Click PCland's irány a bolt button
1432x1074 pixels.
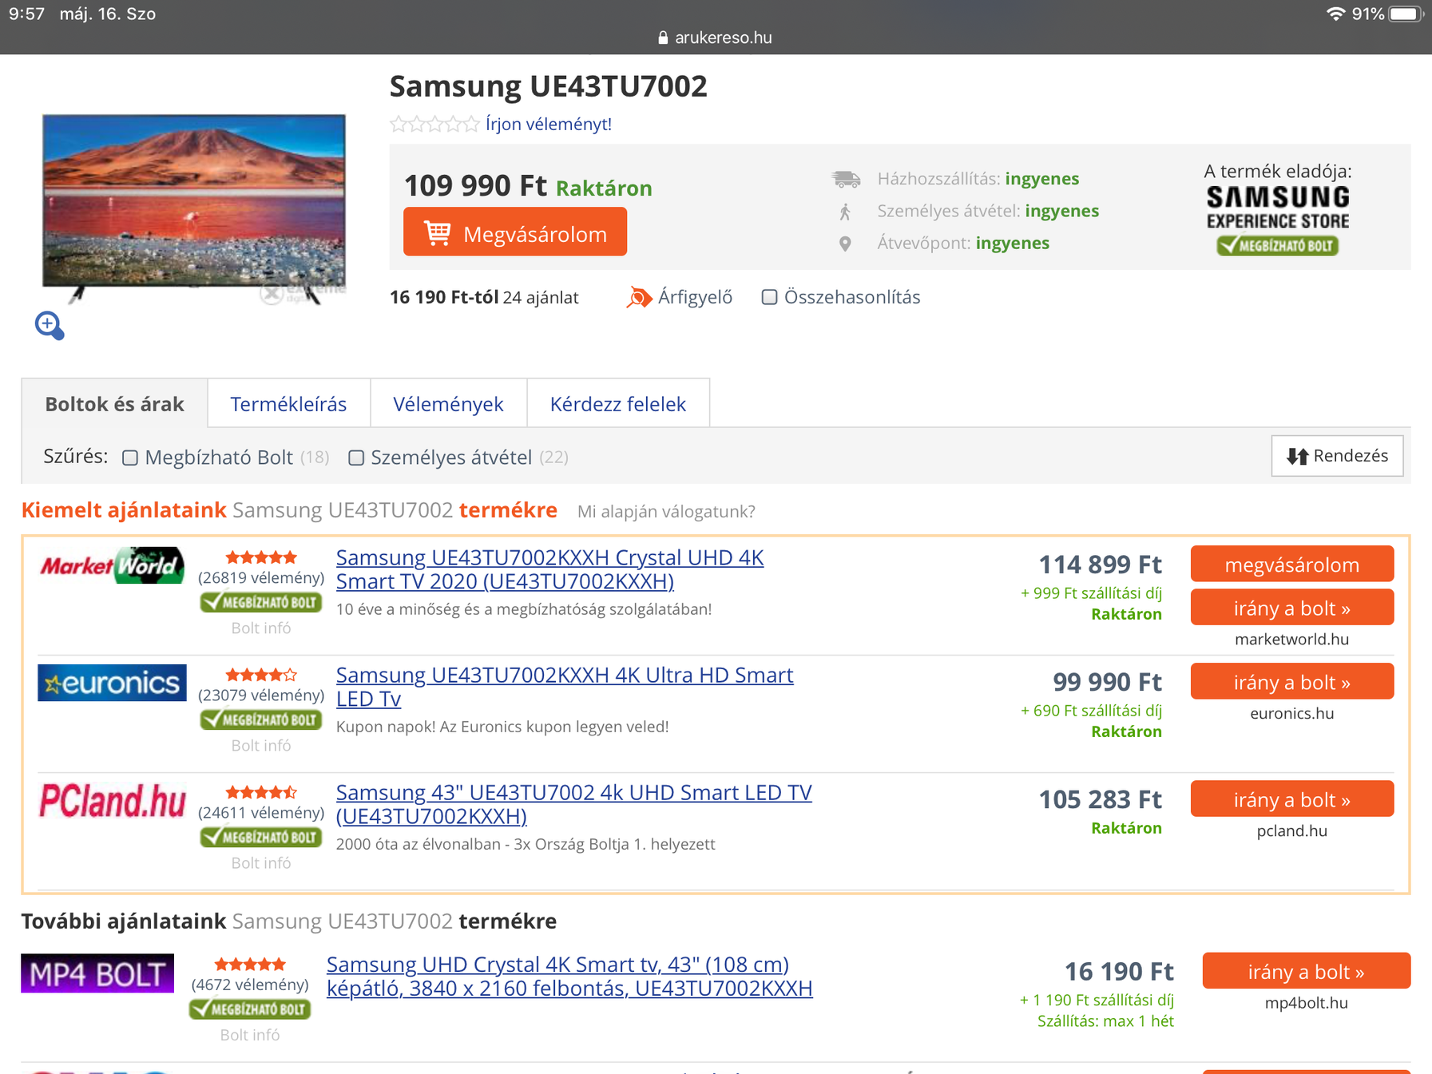(x=1292, y=799)
